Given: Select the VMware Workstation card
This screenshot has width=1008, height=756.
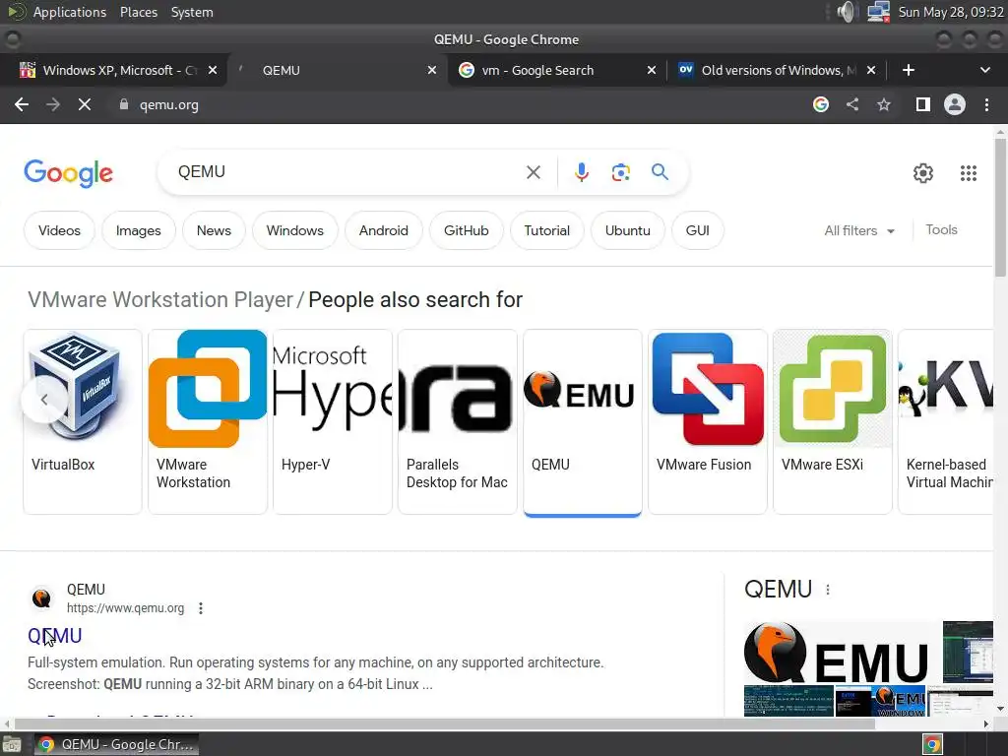Looking at the screenshot, I should [208, 421].
